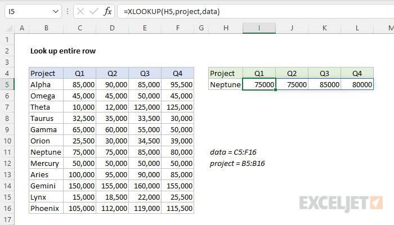Select column C header
394x225 pixels.
point(80,28)
